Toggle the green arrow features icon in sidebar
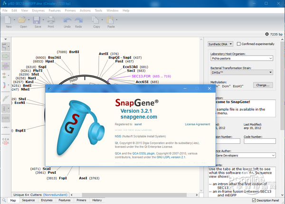The width and height of the screenshot is (285, 204). tap(6, 57)
